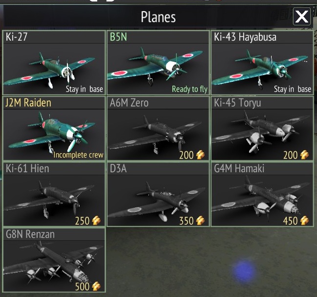317x297 pixels.
Task: Click the gold cube icon on A6M Zero
Action: tap(200, 155)
